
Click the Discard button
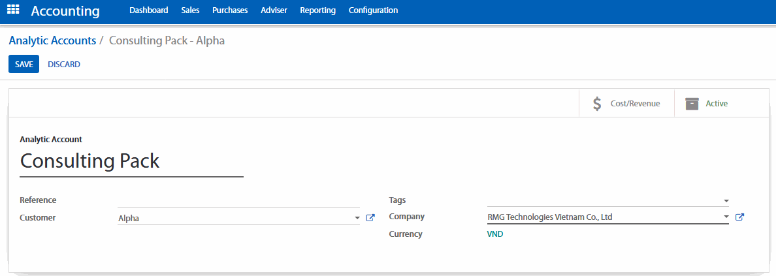pos(64,65)
